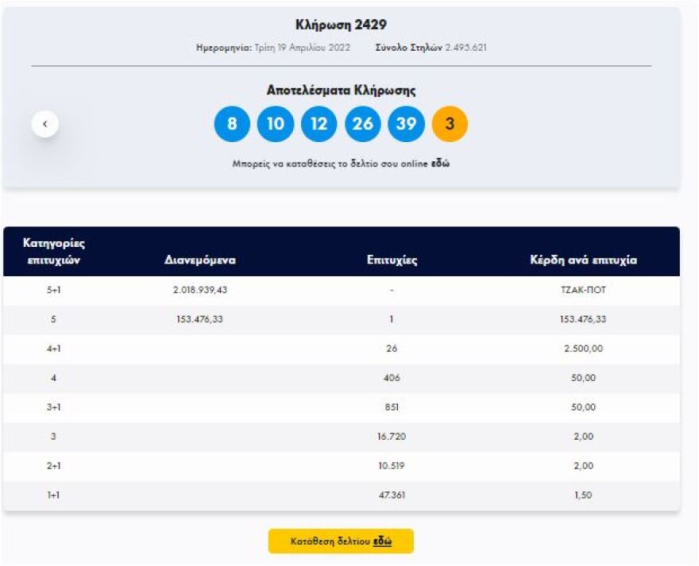The image size is (699, 566).
Task: Click the 'Κατηγορίες επιτυχιών' column header
Action: pyautogui.click(x=53, y=252)
